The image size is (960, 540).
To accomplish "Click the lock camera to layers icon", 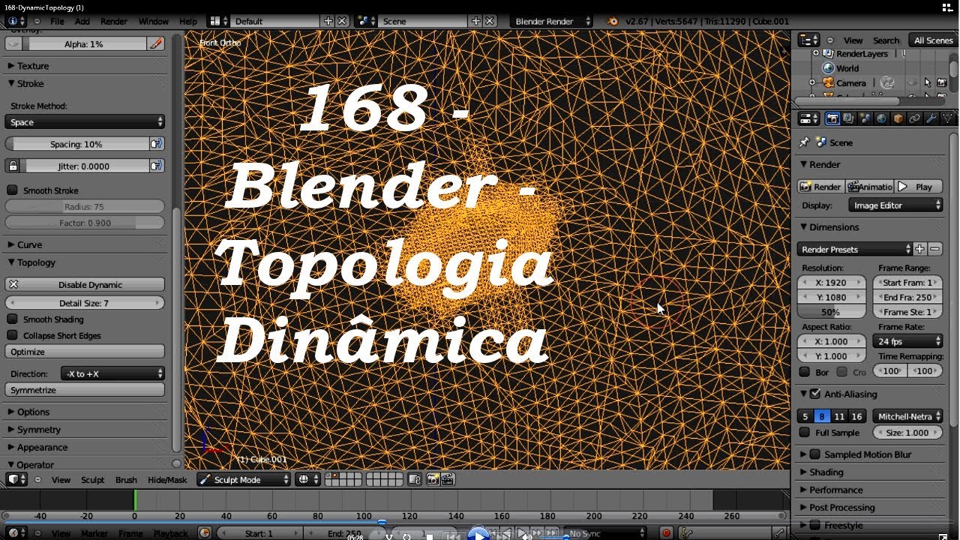I will [413, 479].
